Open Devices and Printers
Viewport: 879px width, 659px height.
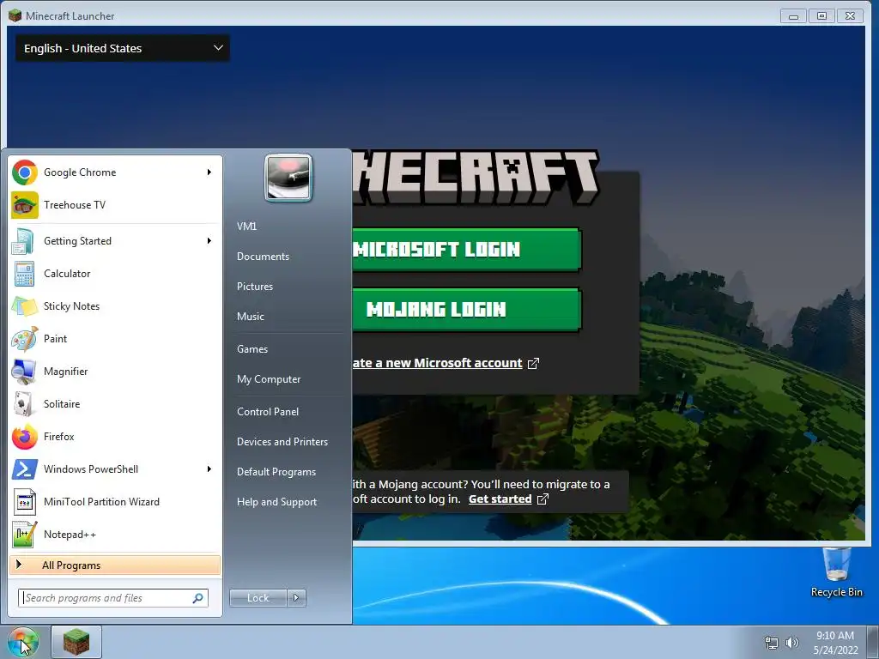(282, 442)
